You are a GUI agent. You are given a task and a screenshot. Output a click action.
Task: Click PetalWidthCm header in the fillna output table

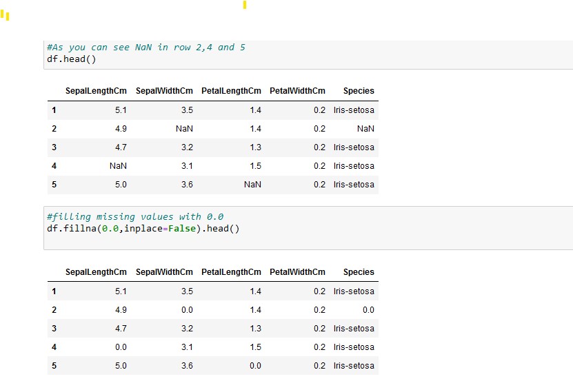(297, 272)
